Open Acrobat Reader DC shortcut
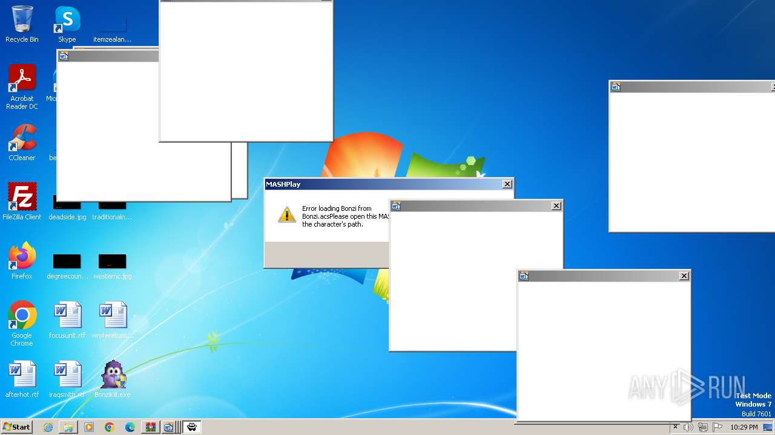 [22, 87]
